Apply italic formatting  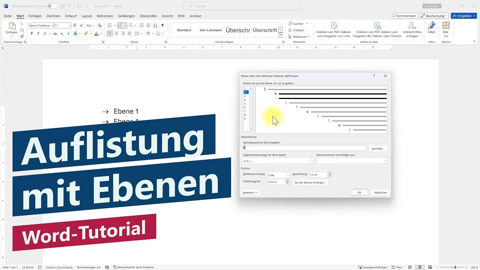click(x=39, y=33)
